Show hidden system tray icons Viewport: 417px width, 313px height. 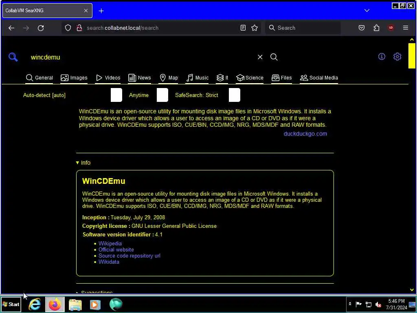click(x=350, y=304)
